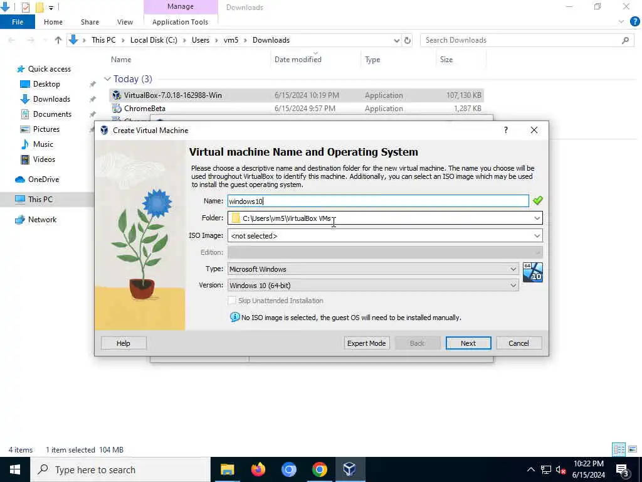642x482 pixels.
Task: Click the Manage contextual tab
Action: pos(181,6)
